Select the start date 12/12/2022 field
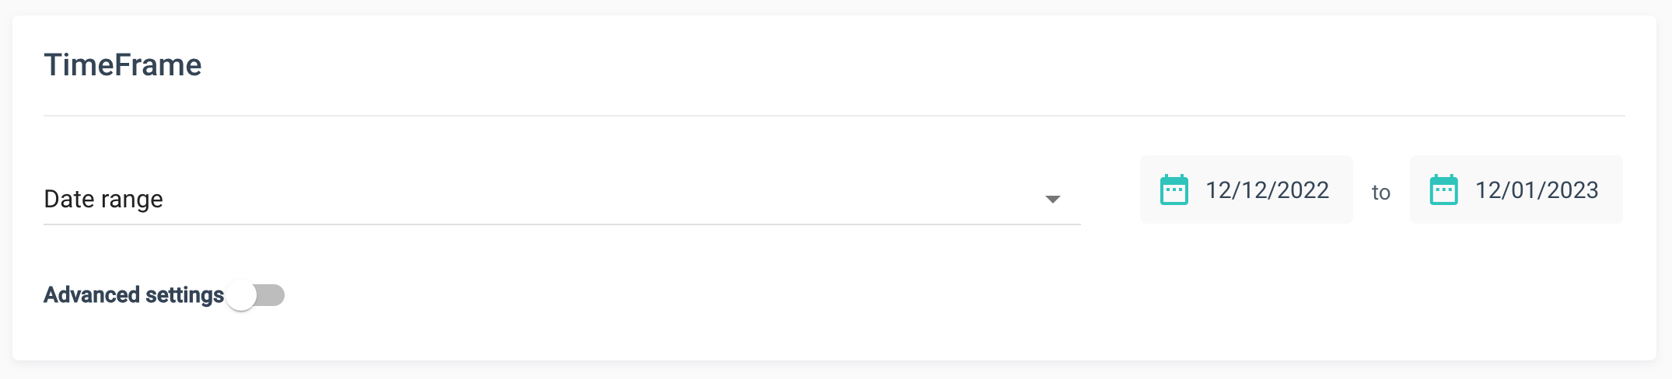The height and width of the screenshot is (379, 1672). 1246,190
